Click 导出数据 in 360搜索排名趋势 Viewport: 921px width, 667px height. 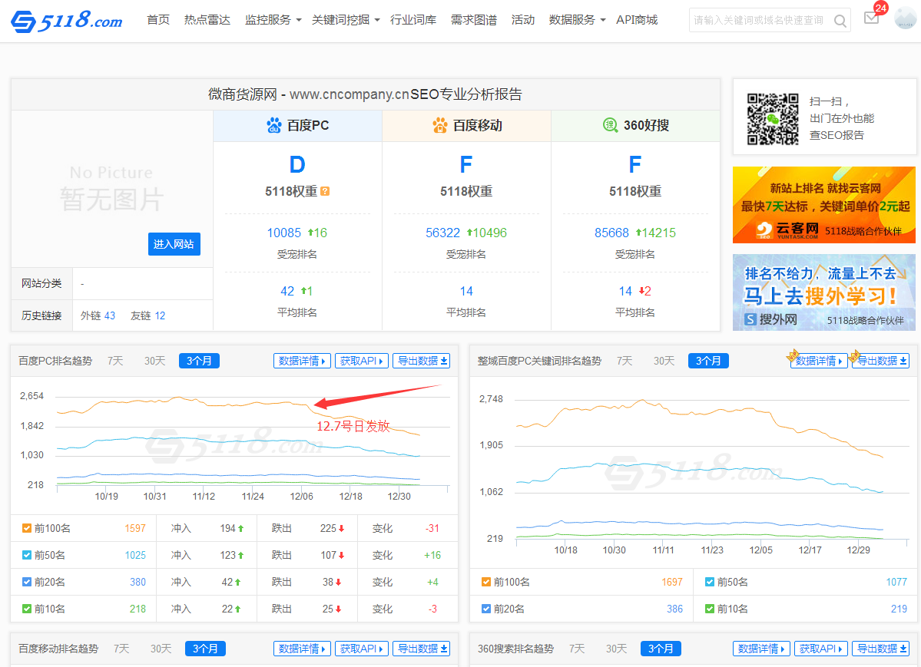pyautogui.click(x=880, y=649)
